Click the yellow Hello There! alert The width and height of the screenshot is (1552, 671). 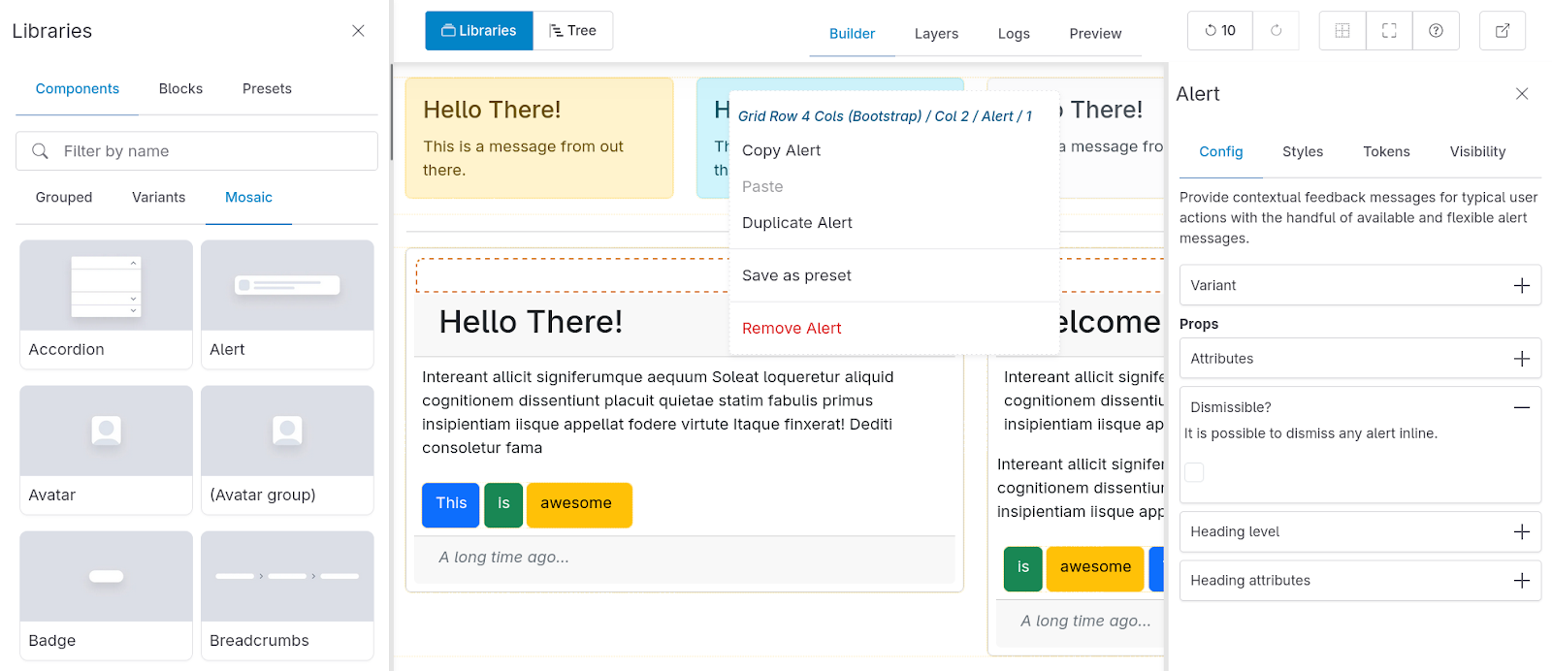point(539,139)
